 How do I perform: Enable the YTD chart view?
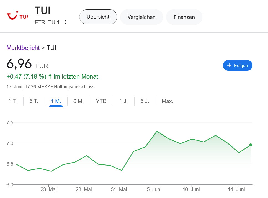(x=101, y=101)
